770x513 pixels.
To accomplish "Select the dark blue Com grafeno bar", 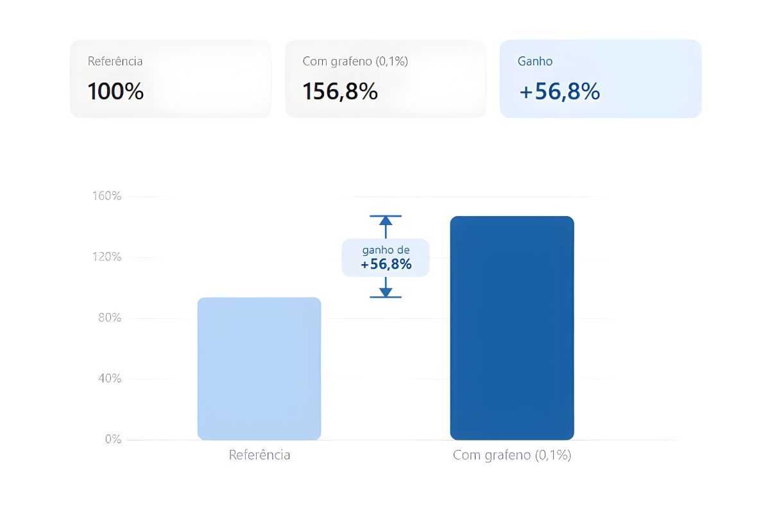I will pyautogui.click(x=512, y=328).
